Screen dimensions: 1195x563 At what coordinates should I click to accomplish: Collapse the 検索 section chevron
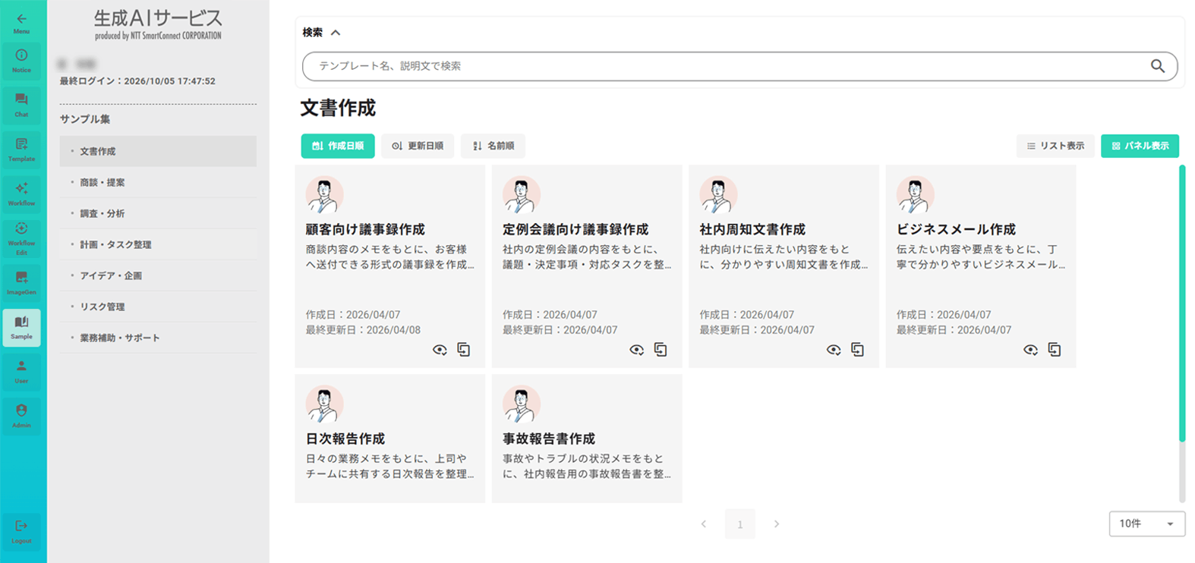click(336, 33)
